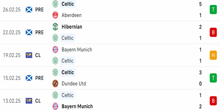Open Bayern Munich link in 19.02.25 match
Screen dimensions: 220x110
pos(77,50)
